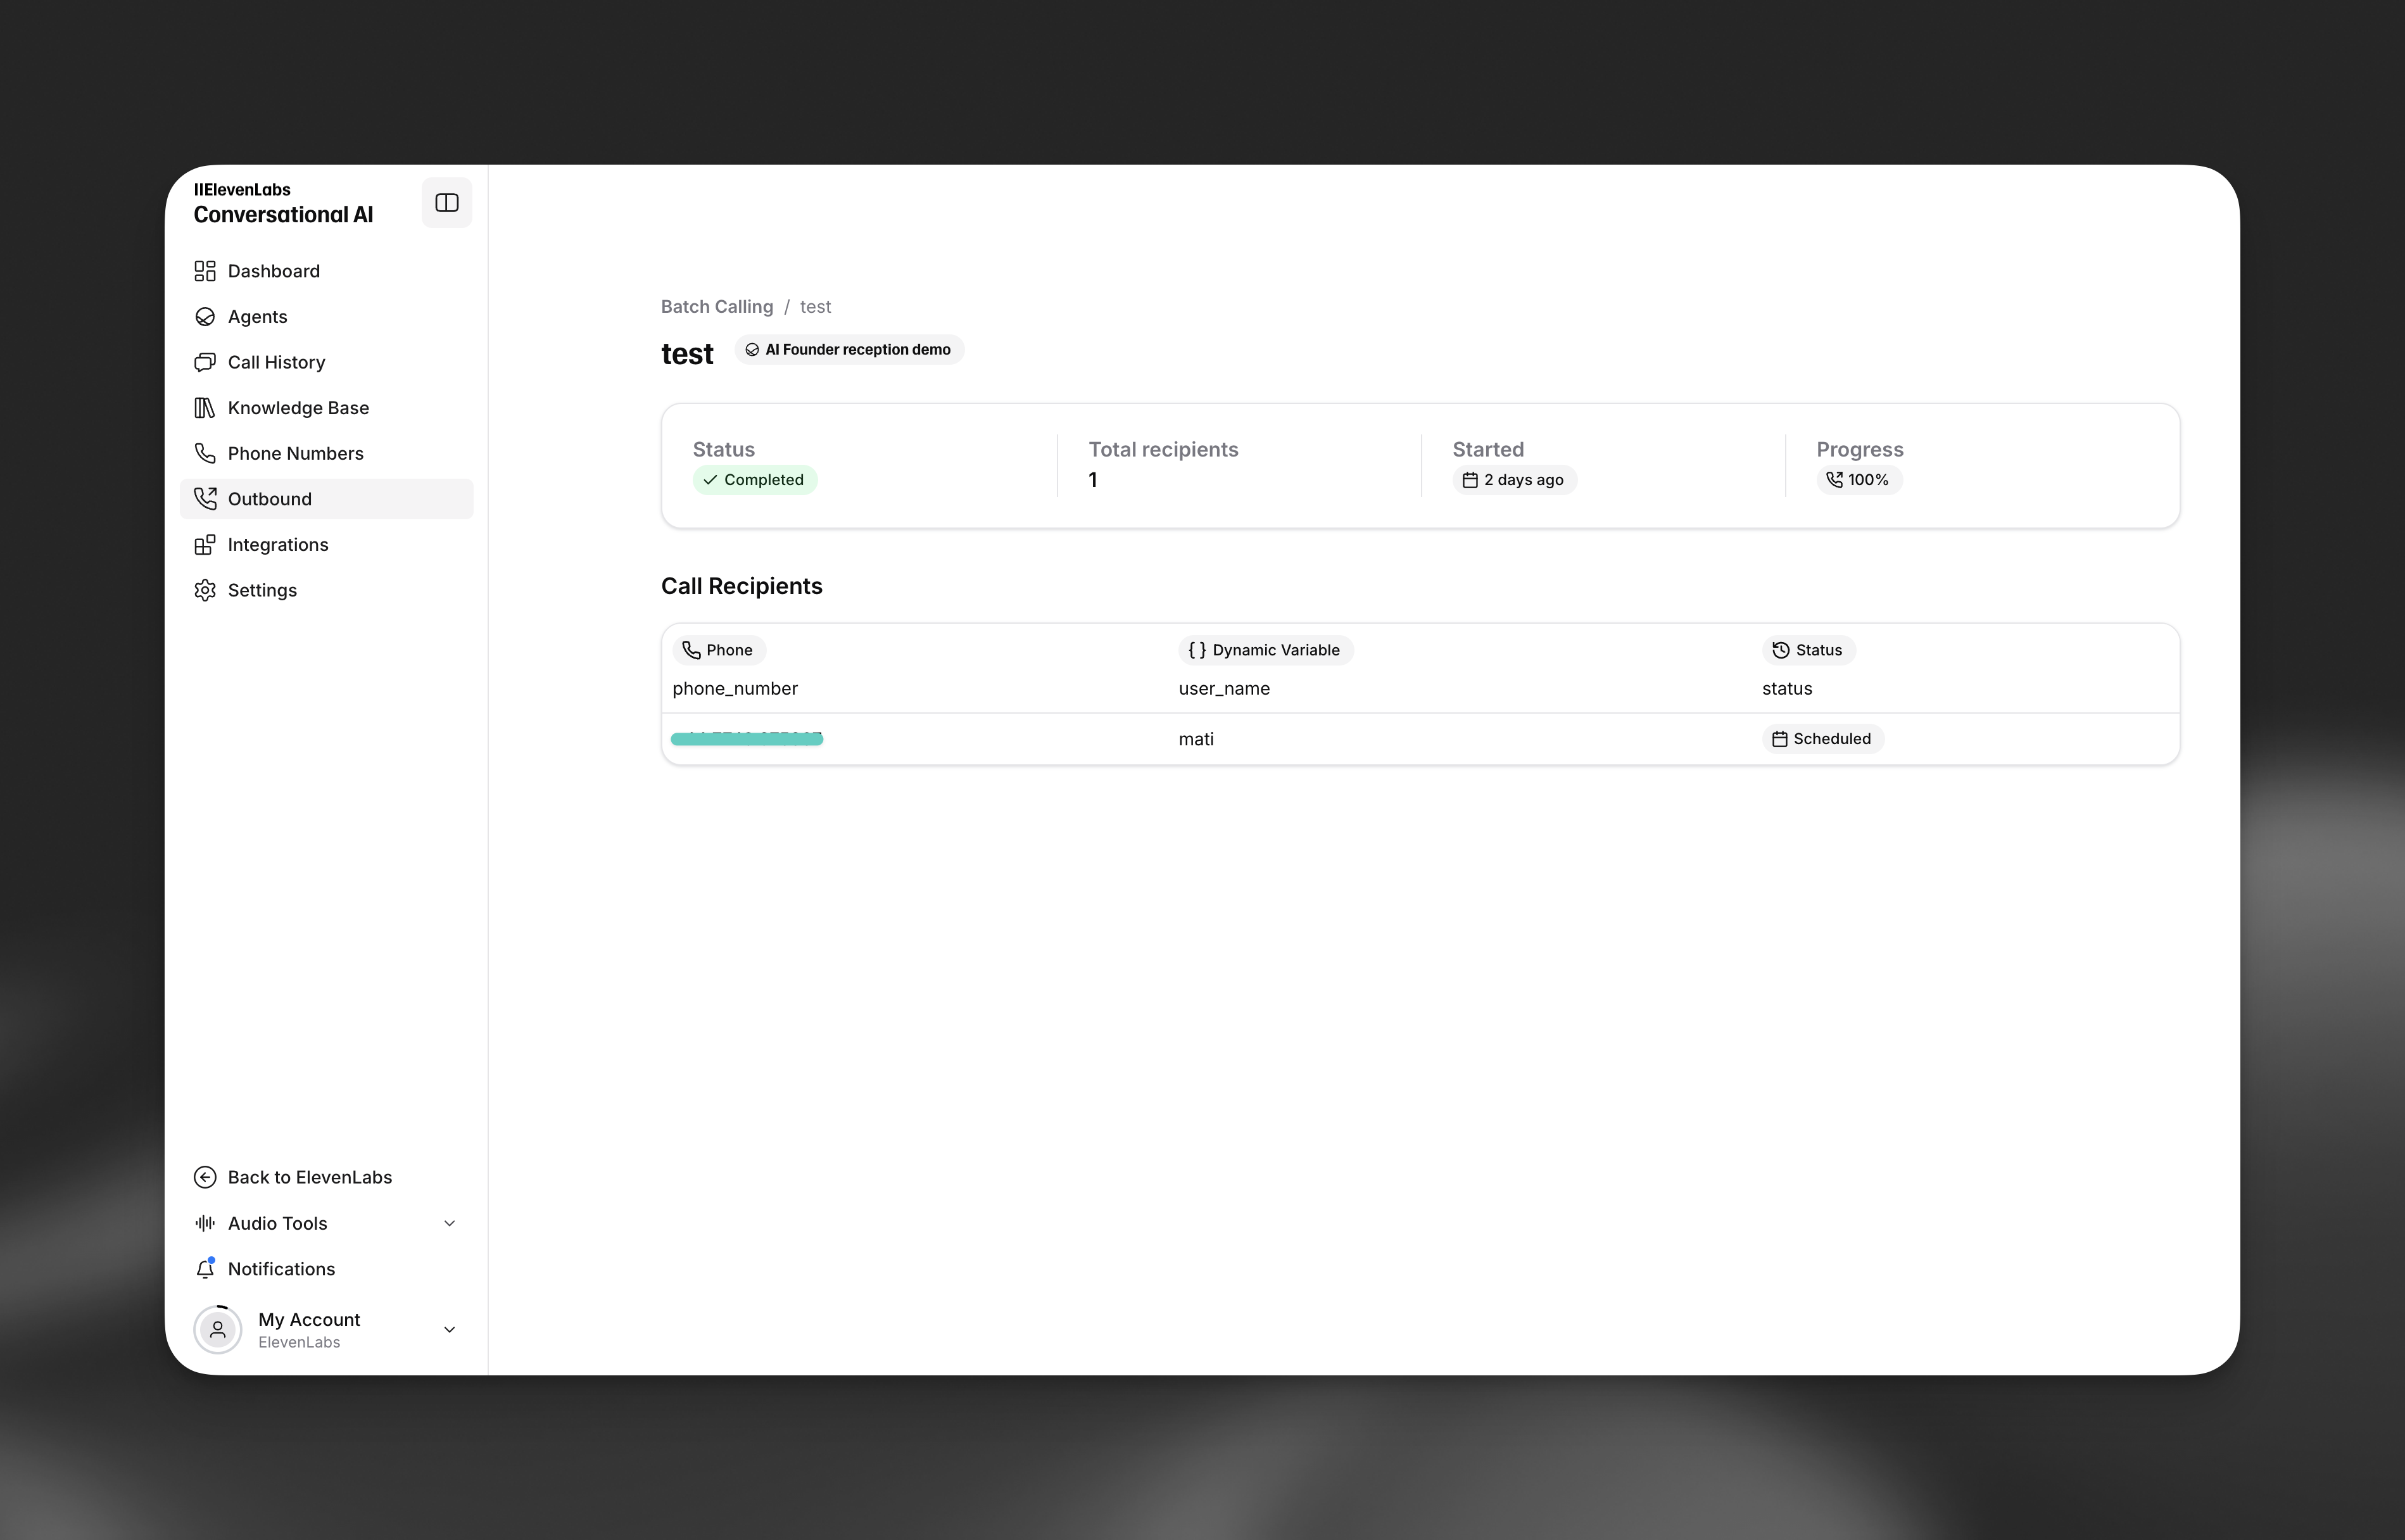Collapse the sidebar panel
The width and height of the screenshot is (2405, 1540).
coord(446,202)
